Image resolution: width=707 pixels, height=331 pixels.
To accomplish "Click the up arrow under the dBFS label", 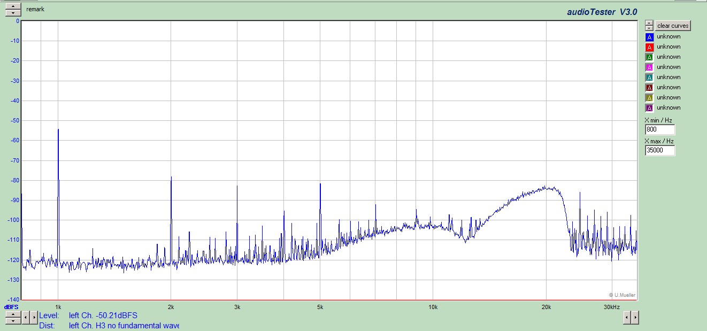I will coord(13,314).
